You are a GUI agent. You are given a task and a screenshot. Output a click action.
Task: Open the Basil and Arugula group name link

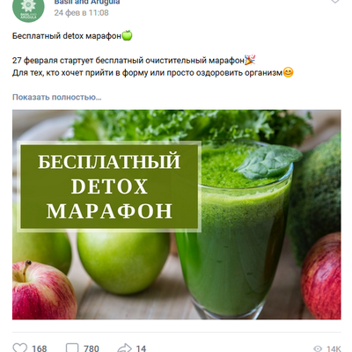pyautogui.click(x=87, y=3)
